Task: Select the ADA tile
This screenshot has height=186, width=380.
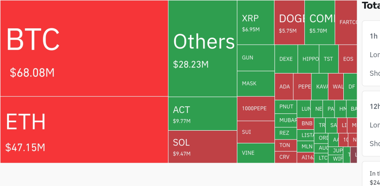Action: coord(284,86)
